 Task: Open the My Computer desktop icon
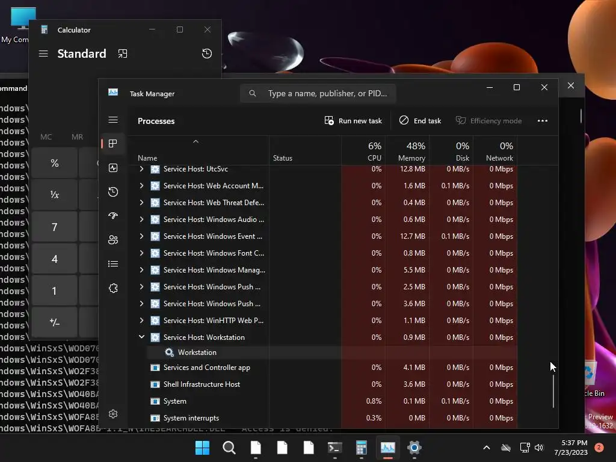click(16, 25)
